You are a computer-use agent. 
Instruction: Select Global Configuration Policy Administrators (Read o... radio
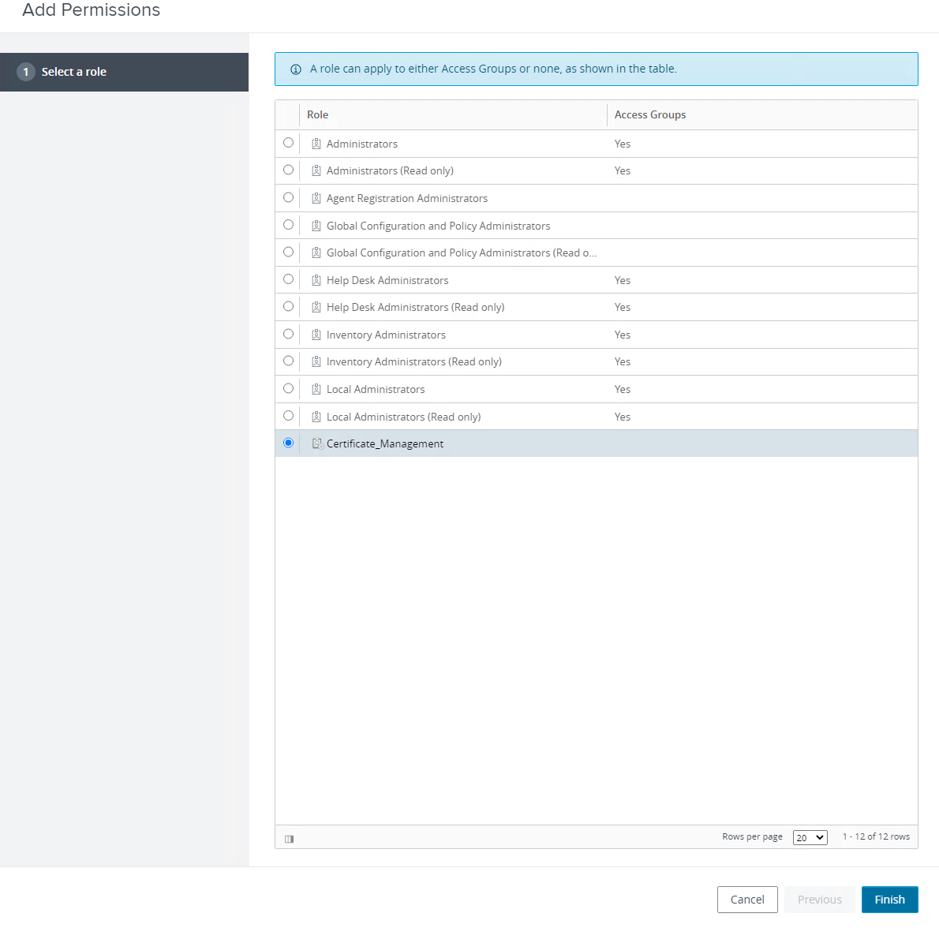pyautogui.click(x=288, y=252)
